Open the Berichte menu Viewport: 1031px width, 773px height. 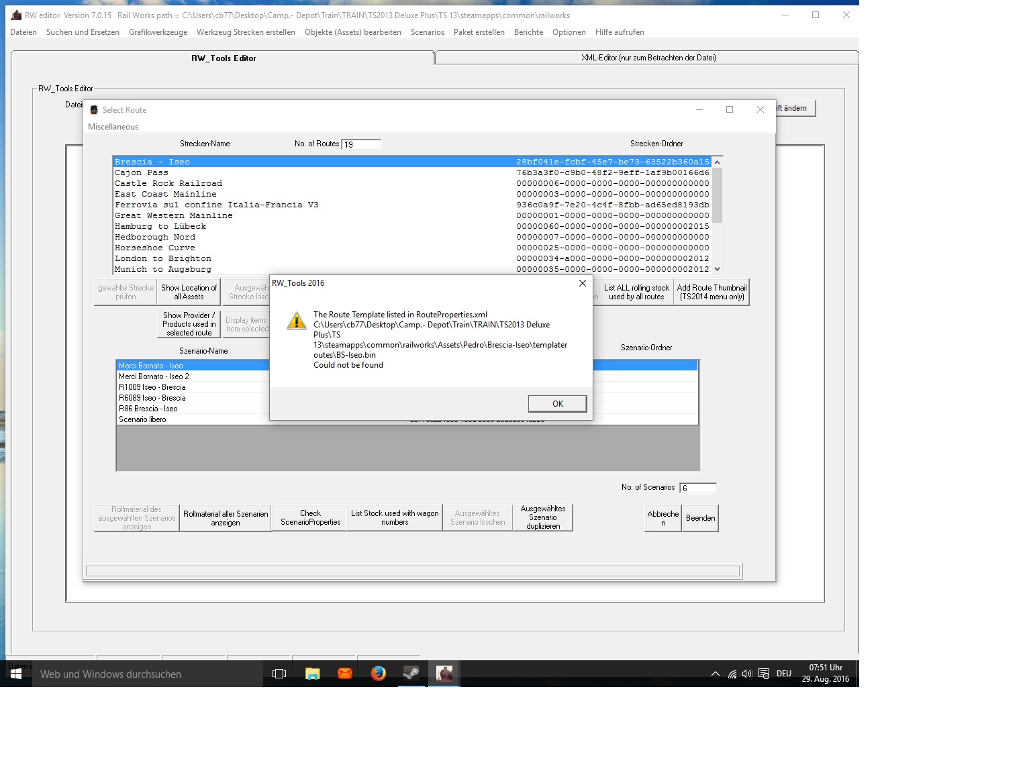point(529,32)
